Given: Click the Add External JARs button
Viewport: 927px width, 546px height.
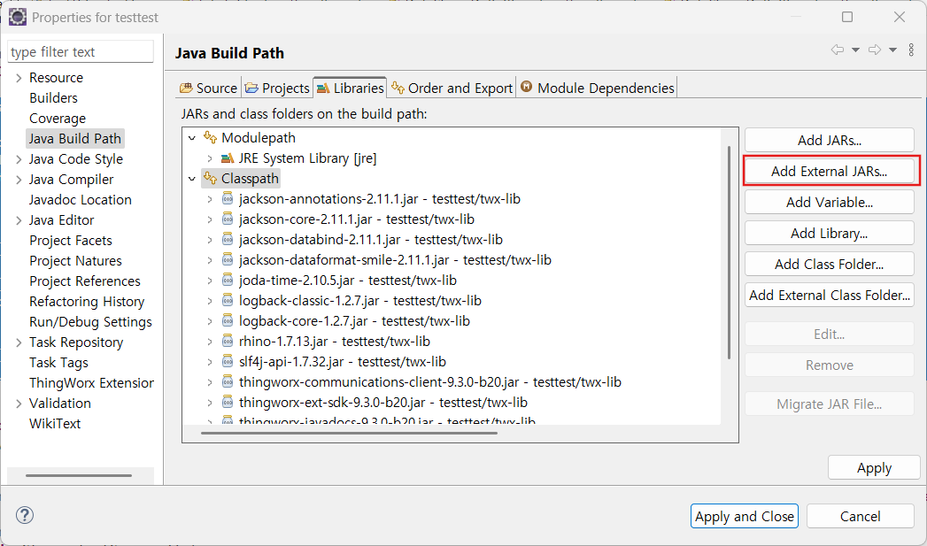Looking at the screenshot, I should click(829, 172).
